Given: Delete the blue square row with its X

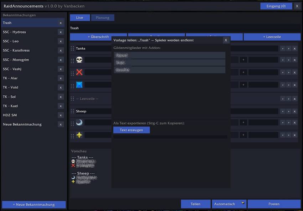Looking at the screenshot, I should click(295, 85).
